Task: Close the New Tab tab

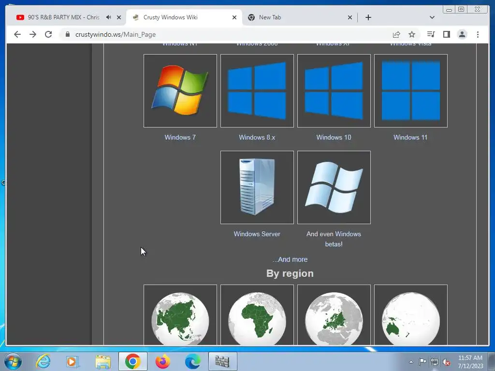Action: pos(350,17)
